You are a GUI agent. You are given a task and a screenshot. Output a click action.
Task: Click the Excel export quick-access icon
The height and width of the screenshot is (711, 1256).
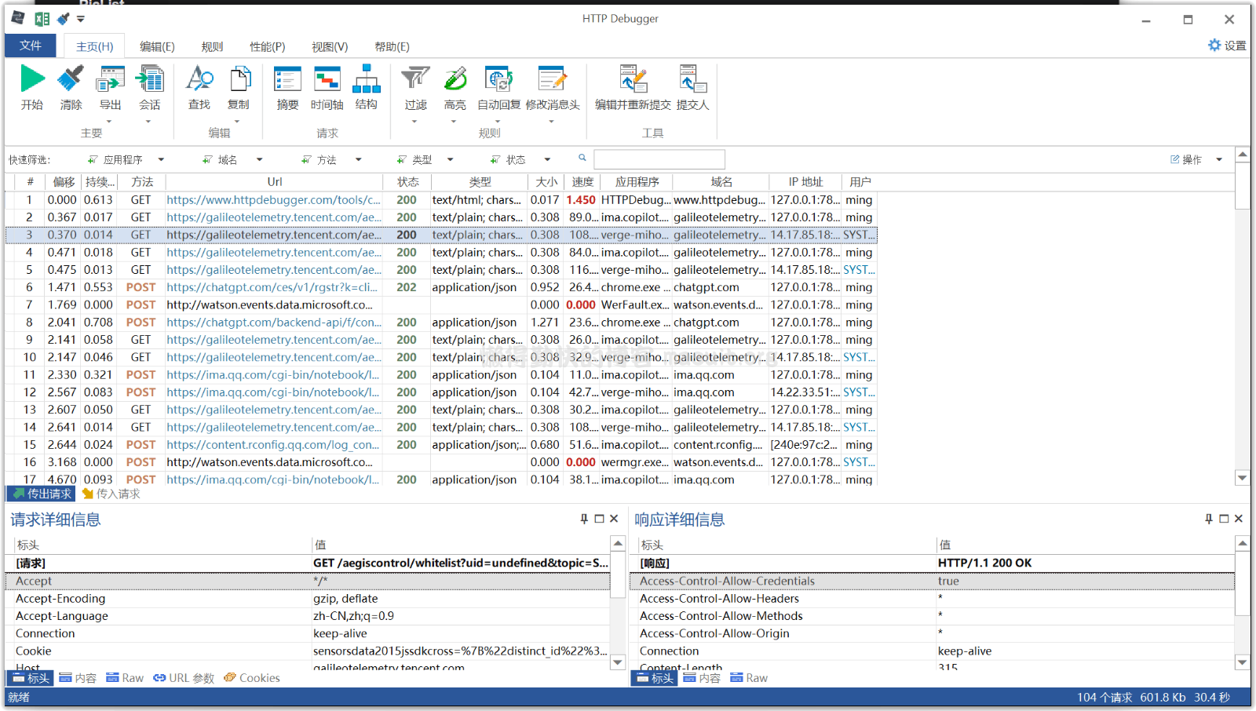coord(42,19)
